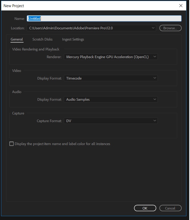Image resolution: width=190 pixels, height=220 pixels.
Task: Close the New Project dialog with X
Action: pyautogui.click(x=181, y=6)
